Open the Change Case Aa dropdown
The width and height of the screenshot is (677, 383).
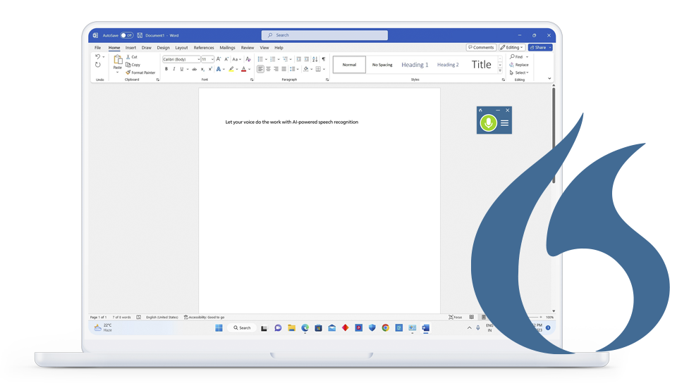click(x=236, y=59)
